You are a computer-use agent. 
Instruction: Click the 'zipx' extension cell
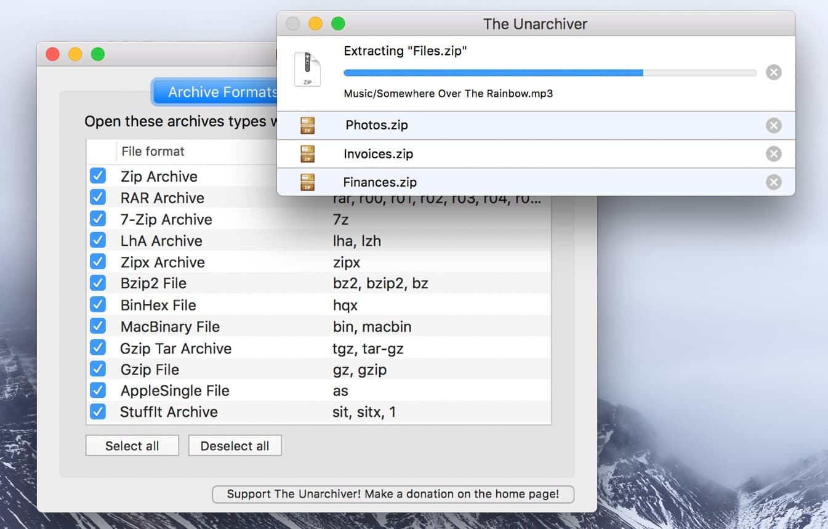pos(346,262)
